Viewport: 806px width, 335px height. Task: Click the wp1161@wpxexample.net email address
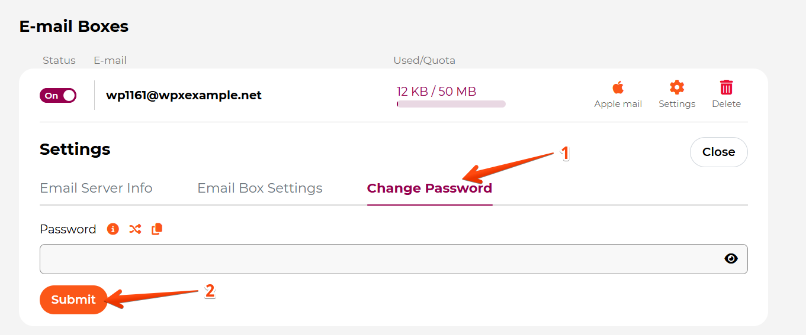tap(184, 95)
